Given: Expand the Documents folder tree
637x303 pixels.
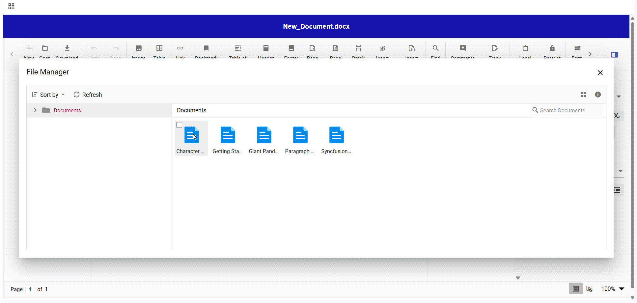Looking at the screenshot, I should pyautogui.click(x=35, y=110).
